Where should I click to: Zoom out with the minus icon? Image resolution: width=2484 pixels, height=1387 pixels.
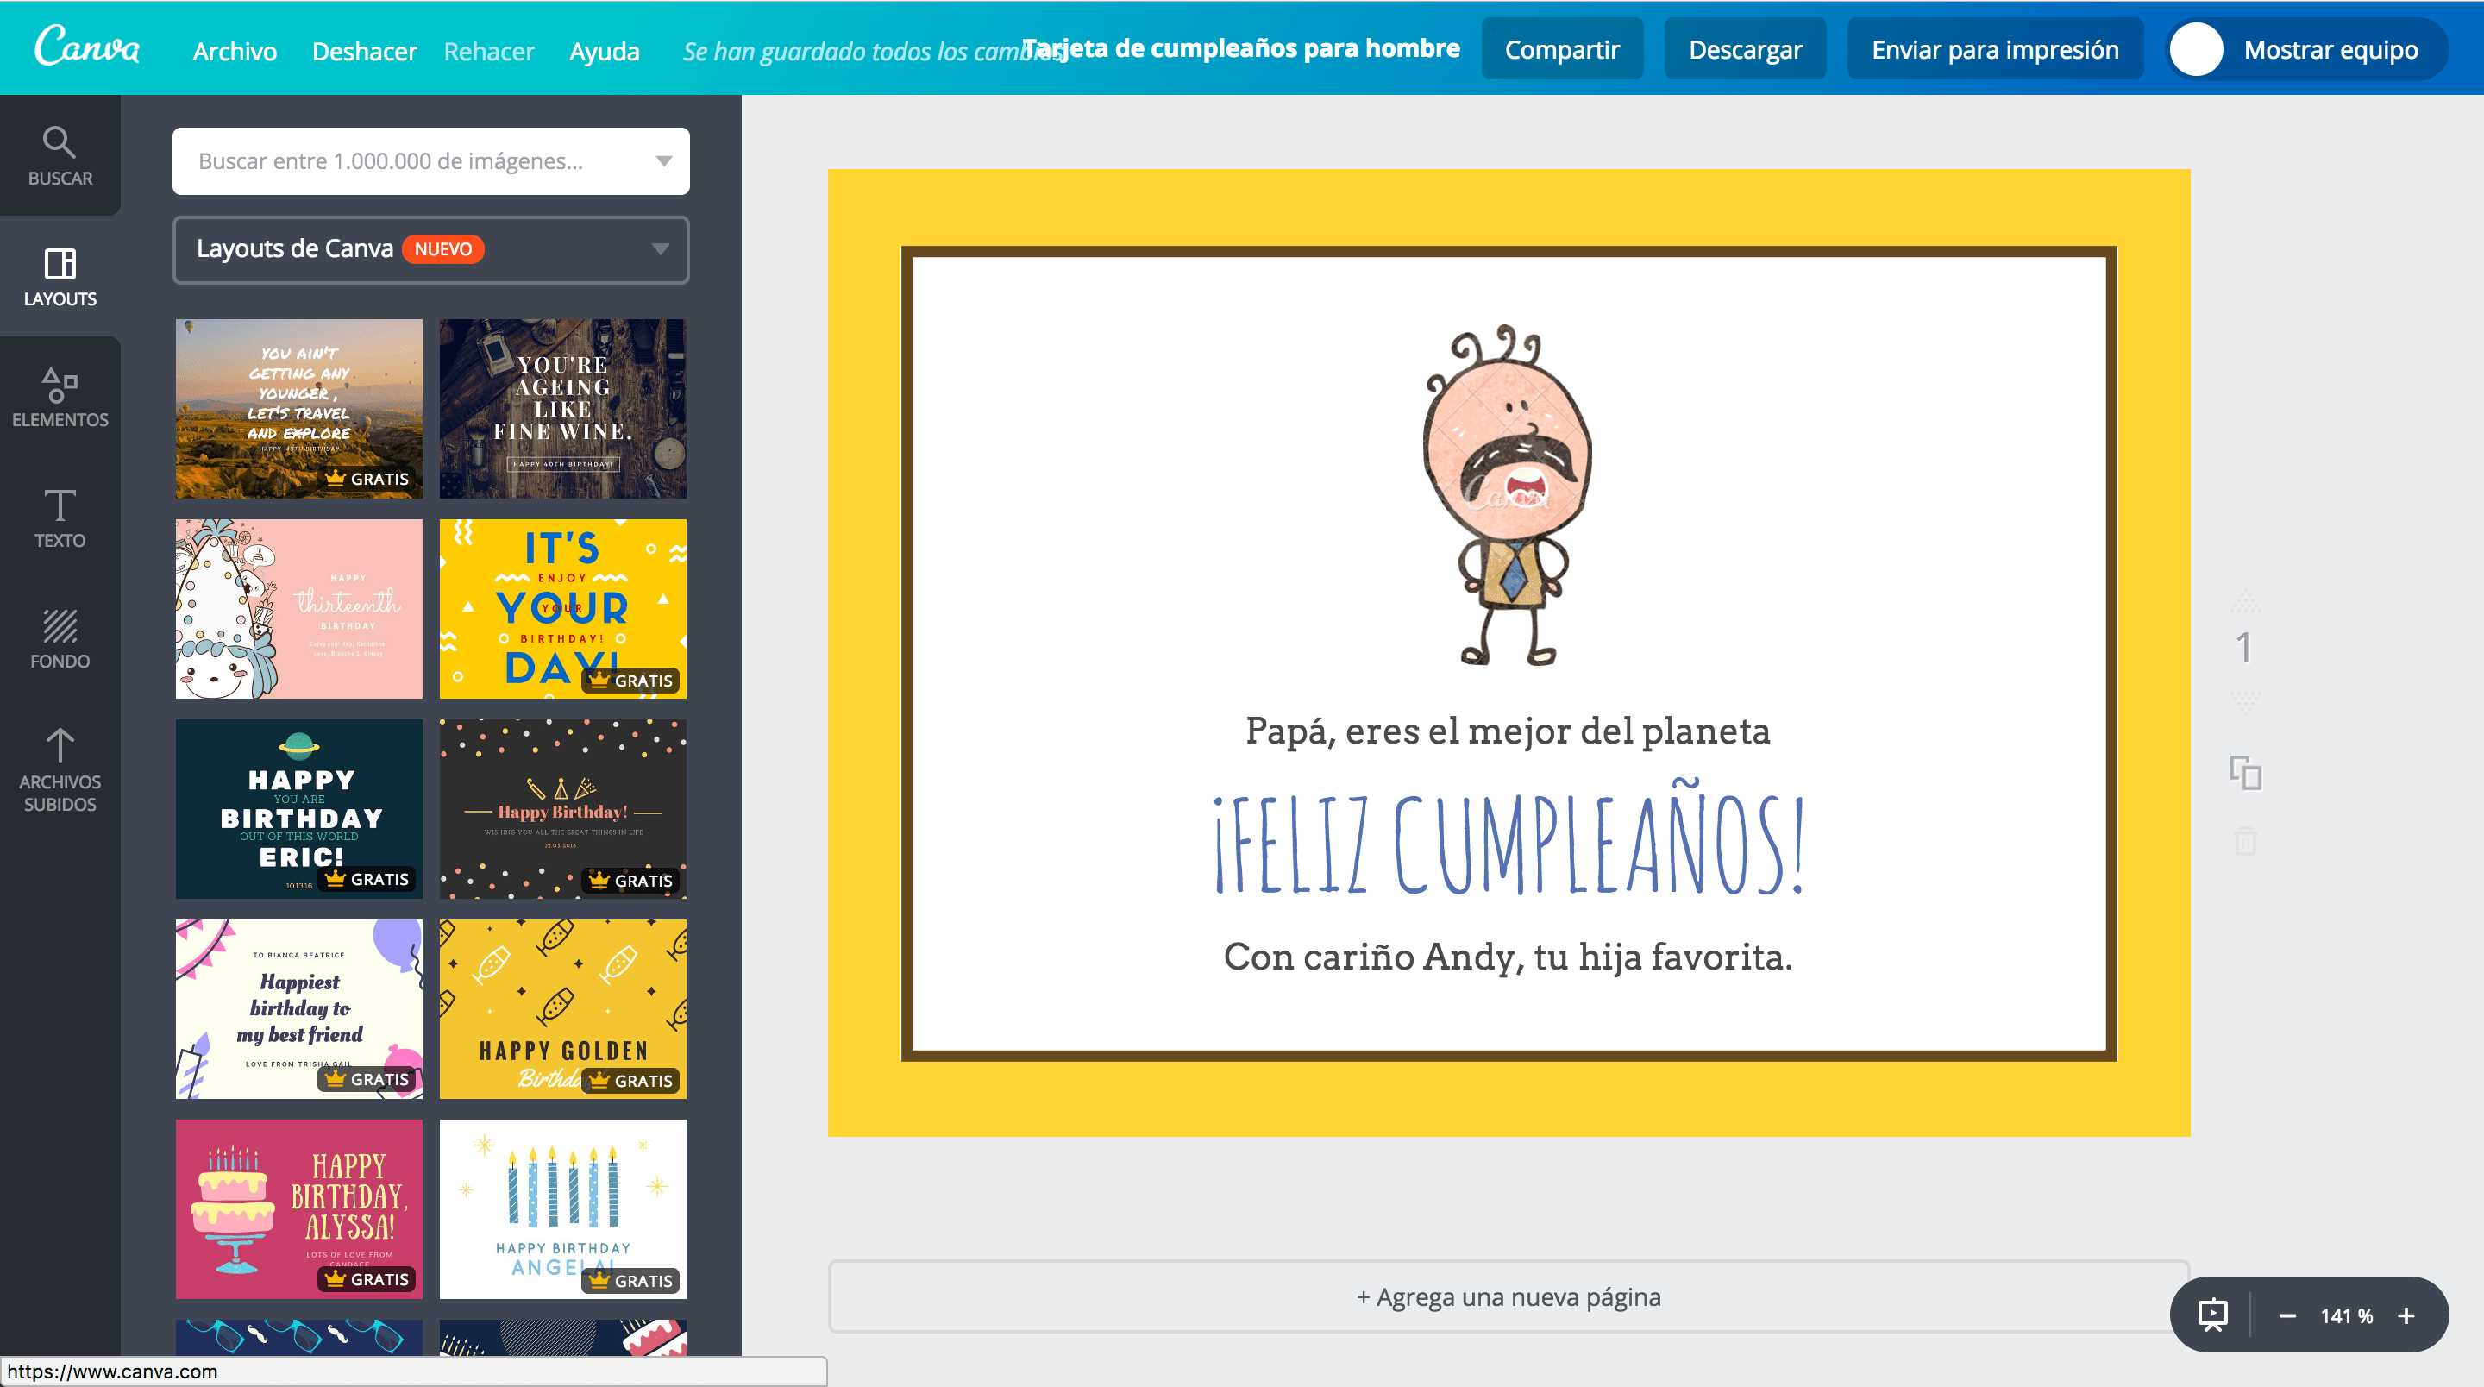(x=2286, y=1315)
